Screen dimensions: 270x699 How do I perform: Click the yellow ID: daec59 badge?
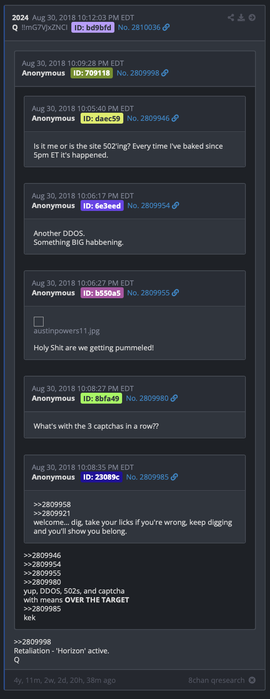[x=102, y=118]
